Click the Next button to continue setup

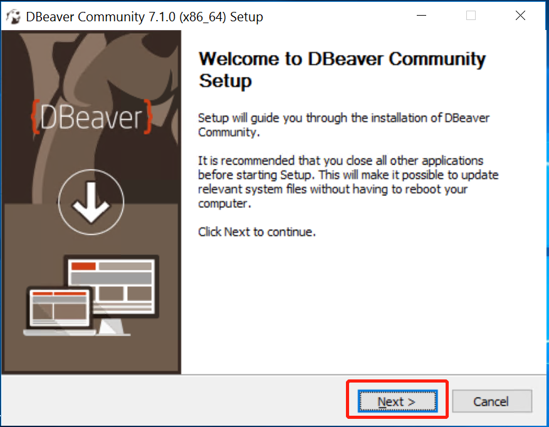[x=396, y=401]
